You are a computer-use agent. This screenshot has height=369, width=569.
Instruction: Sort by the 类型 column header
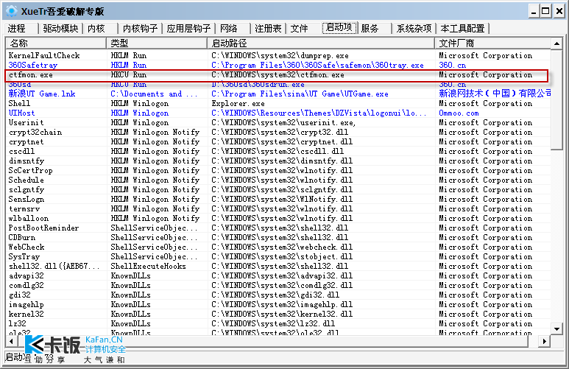157,43
